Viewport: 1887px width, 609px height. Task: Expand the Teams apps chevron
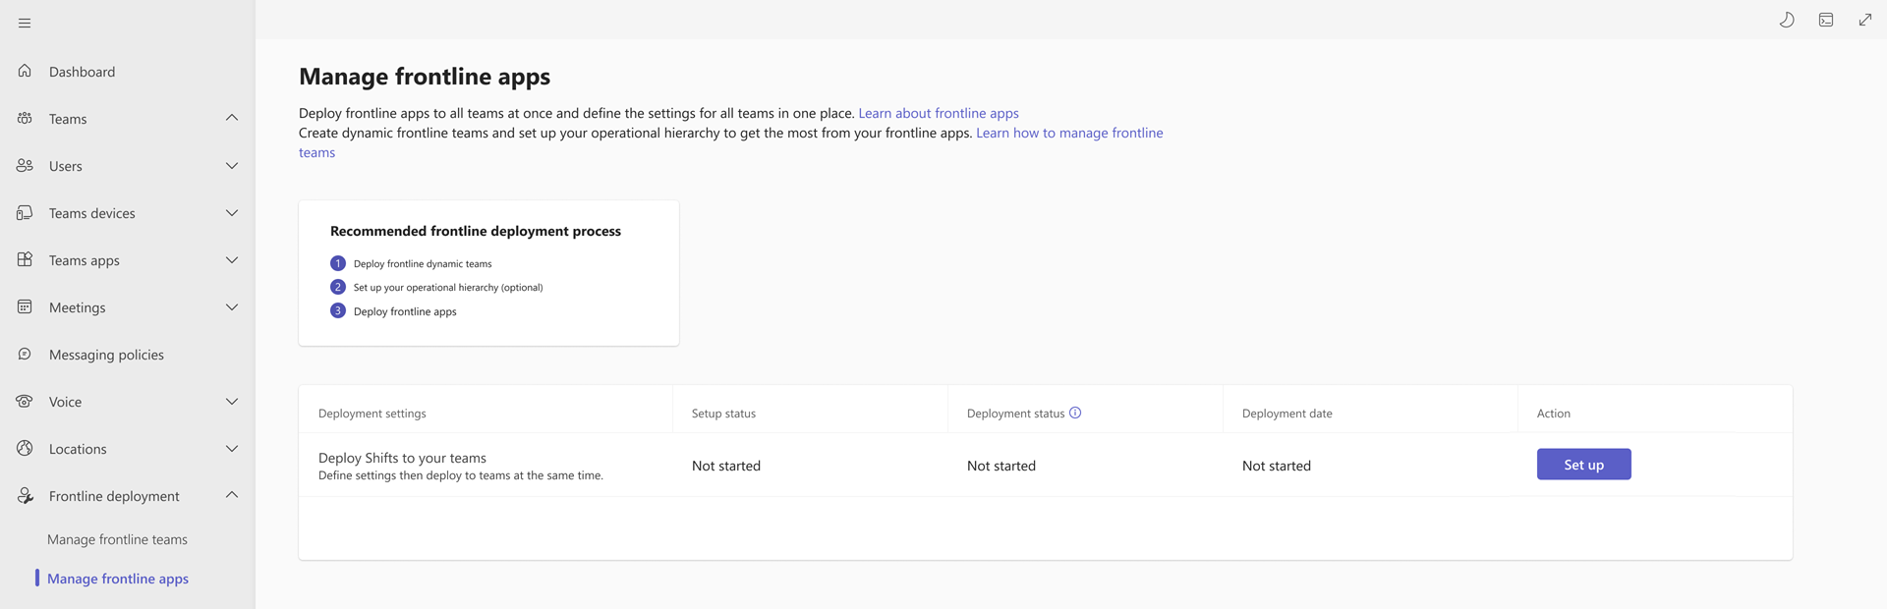[232, 259]
